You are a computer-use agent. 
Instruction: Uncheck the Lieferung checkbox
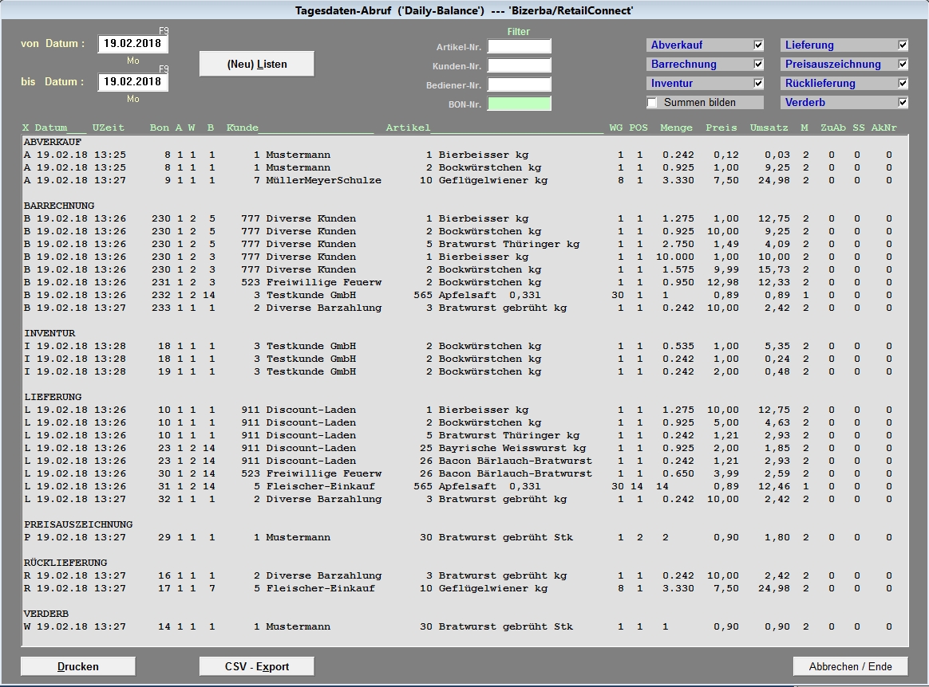pyautogui.click(x=903, y=45)
